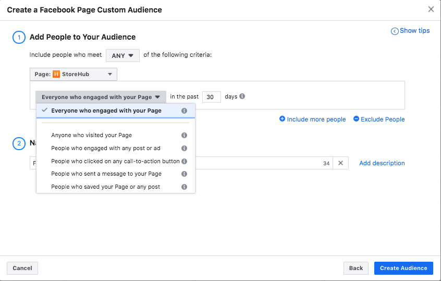
Task: Select Everyone who engaged with your Page option
Action: (x=116, y=111)
